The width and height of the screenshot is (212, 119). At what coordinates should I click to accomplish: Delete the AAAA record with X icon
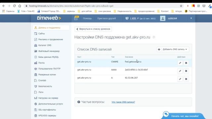coord(186,71)
